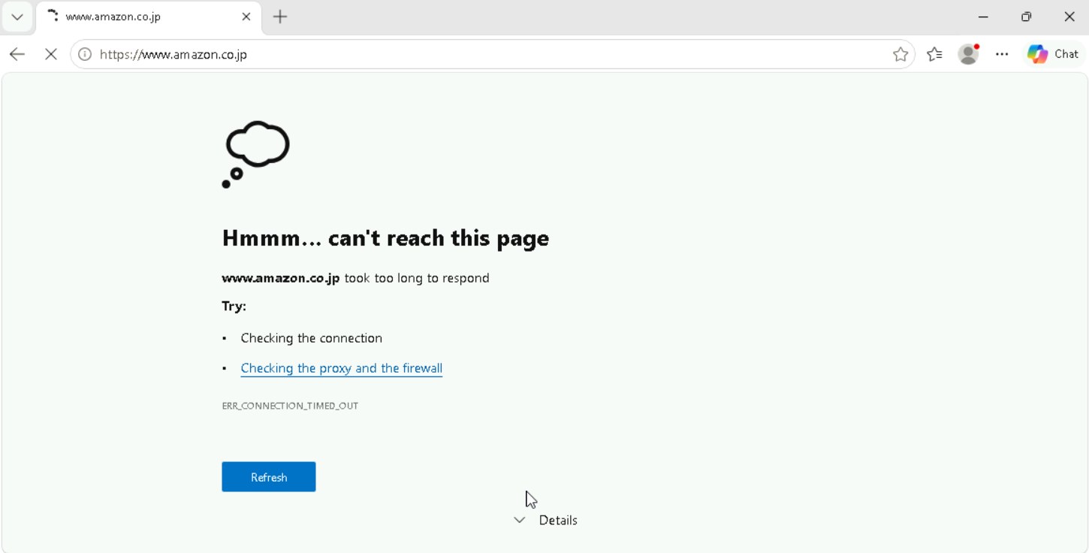Add this page to favorites star
Image resolution: width=1089 pixels, height=553 pixels.
click(900, 54)
